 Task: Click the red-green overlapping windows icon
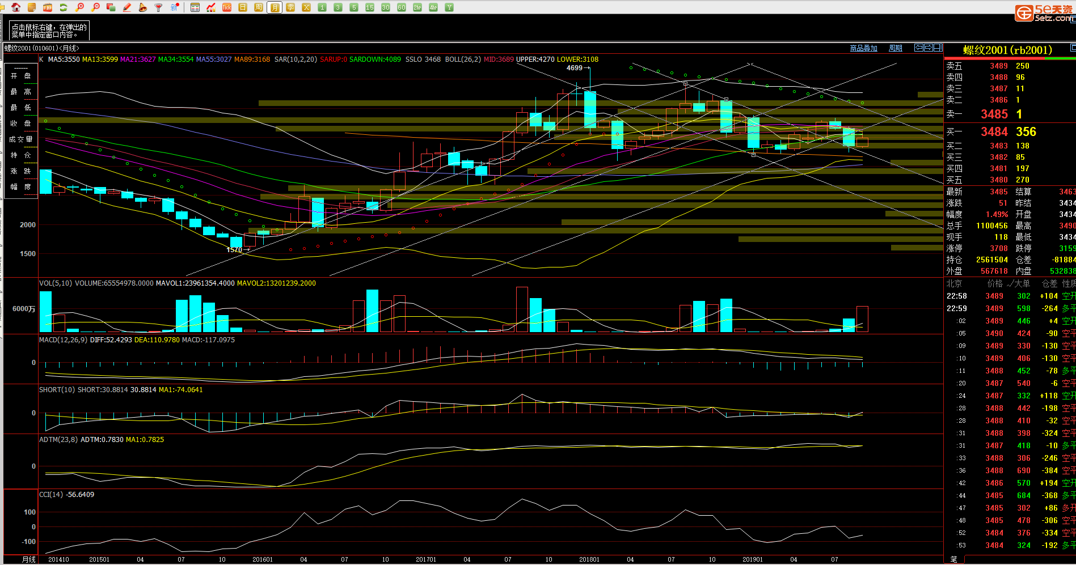coord(111,7)
